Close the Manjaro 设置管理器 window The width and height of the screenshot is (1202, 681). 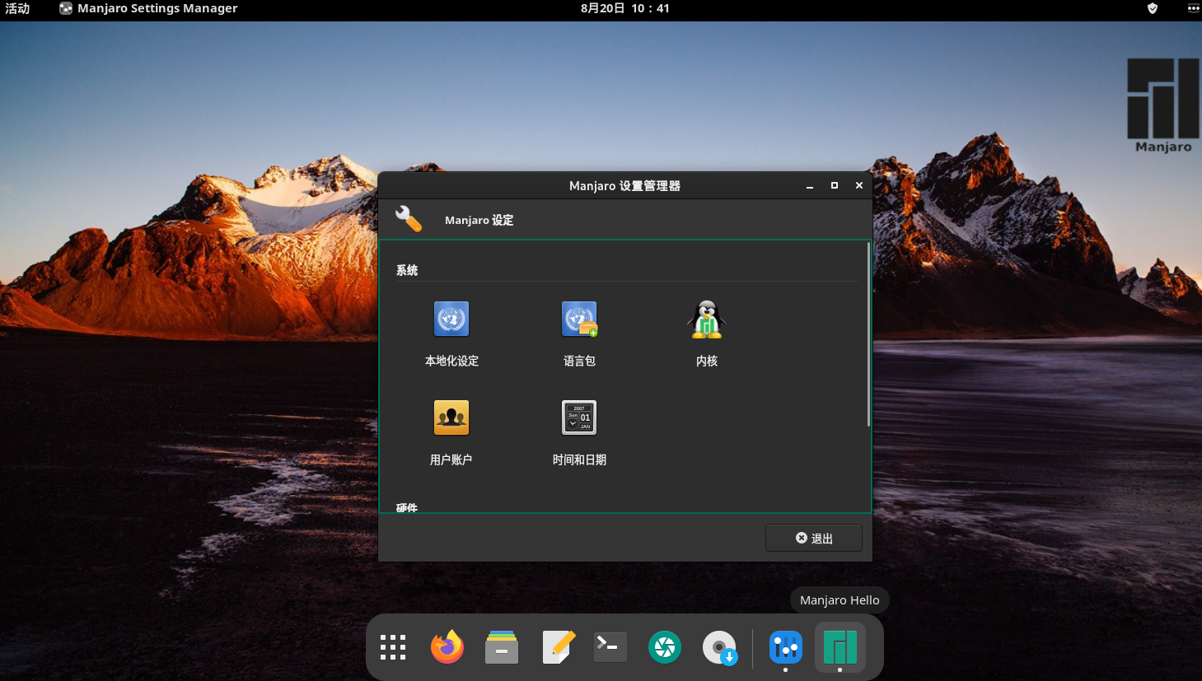pos(859,186)
